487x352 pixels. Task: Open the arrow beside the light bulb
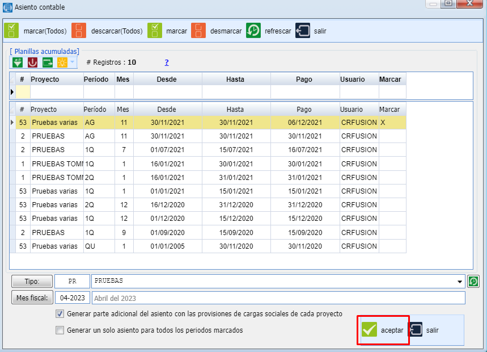(72, 62)
